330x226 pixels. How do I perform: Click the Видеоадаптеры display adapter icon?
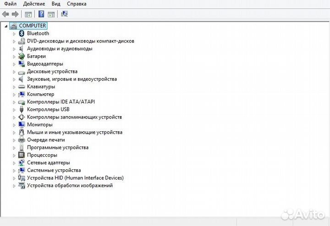pos(22,64)
